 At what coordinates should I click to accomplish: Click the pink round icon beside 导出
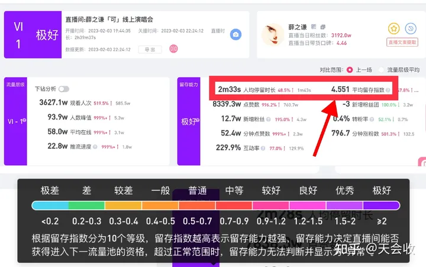click(173, 49)
